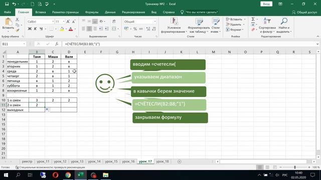
Task: Open Найти и выделить menu
Action: click(284, 25)
